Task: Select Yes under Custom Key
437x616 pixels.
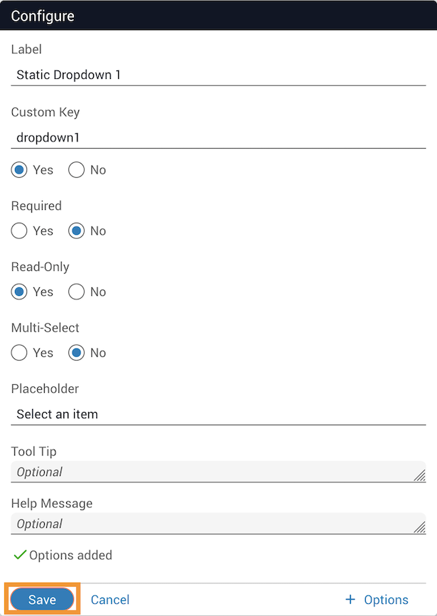Action: [x=20, y=170]
